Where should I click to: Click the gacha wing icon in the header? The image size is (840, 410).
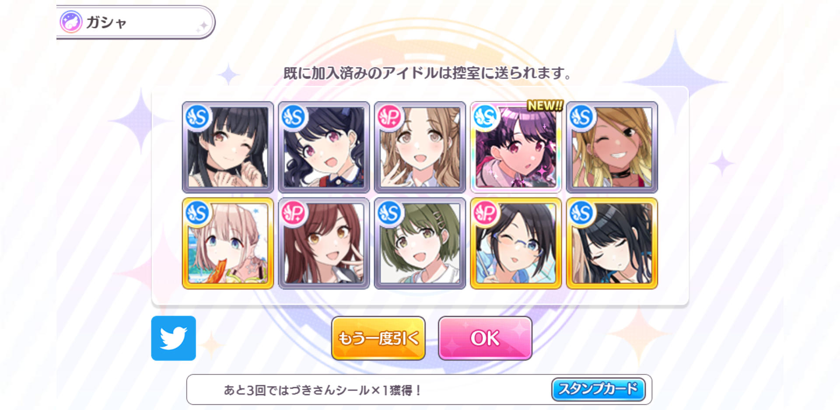(x=71, y=22)
